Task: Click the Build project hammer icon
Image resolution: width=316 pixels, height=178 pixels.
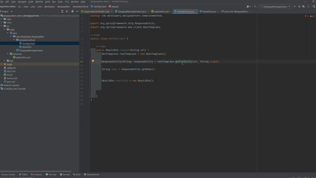Action: click(x=255, y=6)
